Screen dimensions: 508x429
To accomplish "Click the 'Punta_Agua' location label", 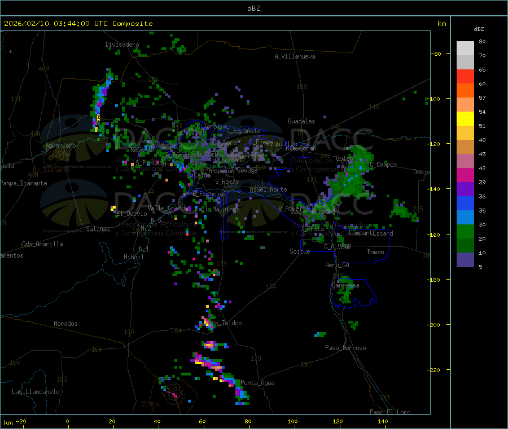I will coord(257,383).
